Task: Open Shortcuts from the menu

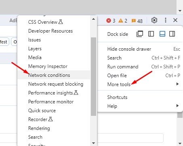Action: point(140,97)
